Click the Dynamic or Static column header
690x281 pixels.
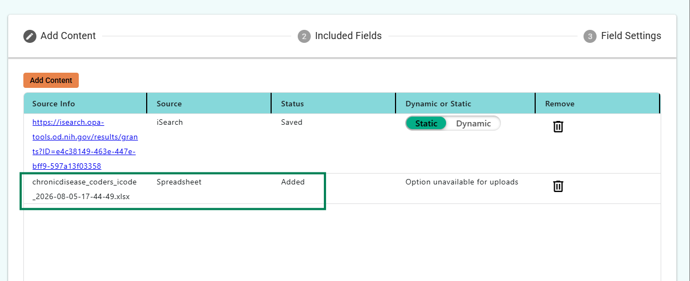point(466,104)
